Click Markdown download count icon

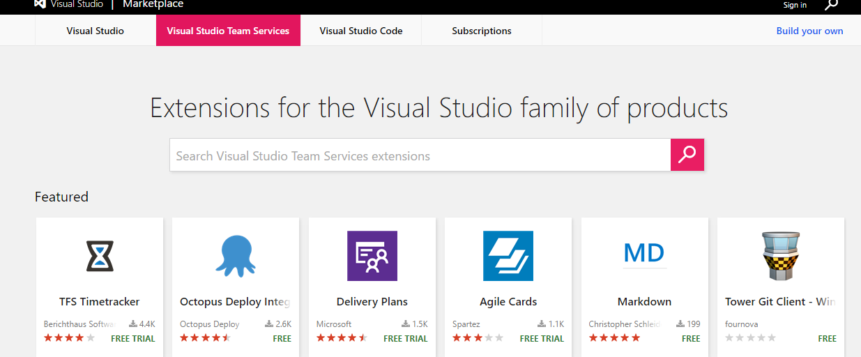680,324
